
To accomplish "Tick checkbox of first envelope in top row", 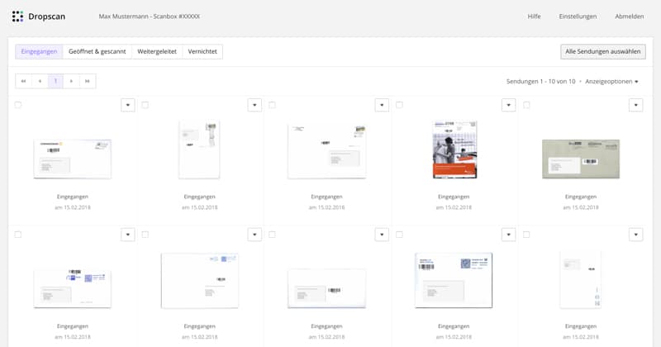I will pos(18,105).
